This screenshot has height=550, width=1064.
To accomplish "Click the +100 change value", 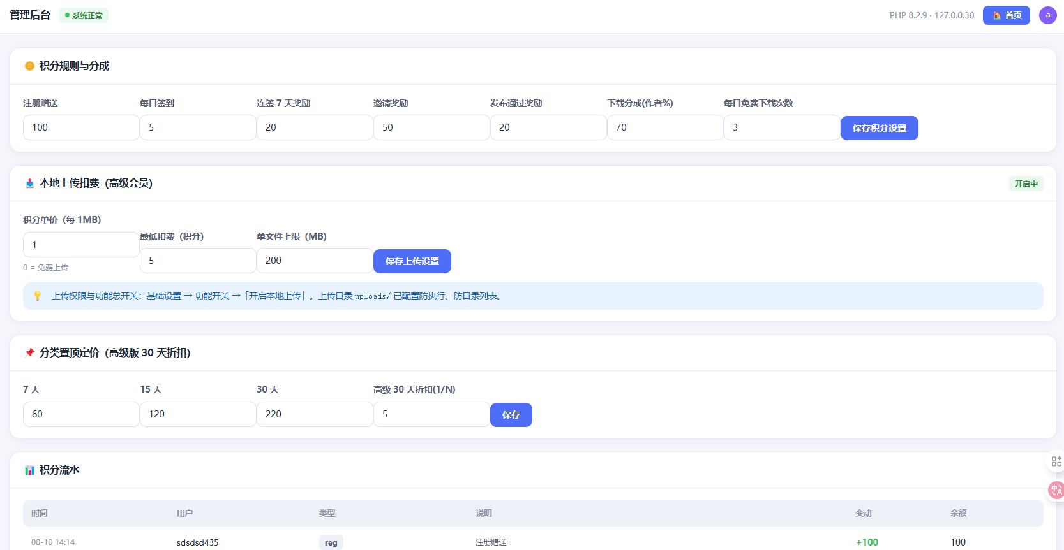I will [x=867, y=542].
